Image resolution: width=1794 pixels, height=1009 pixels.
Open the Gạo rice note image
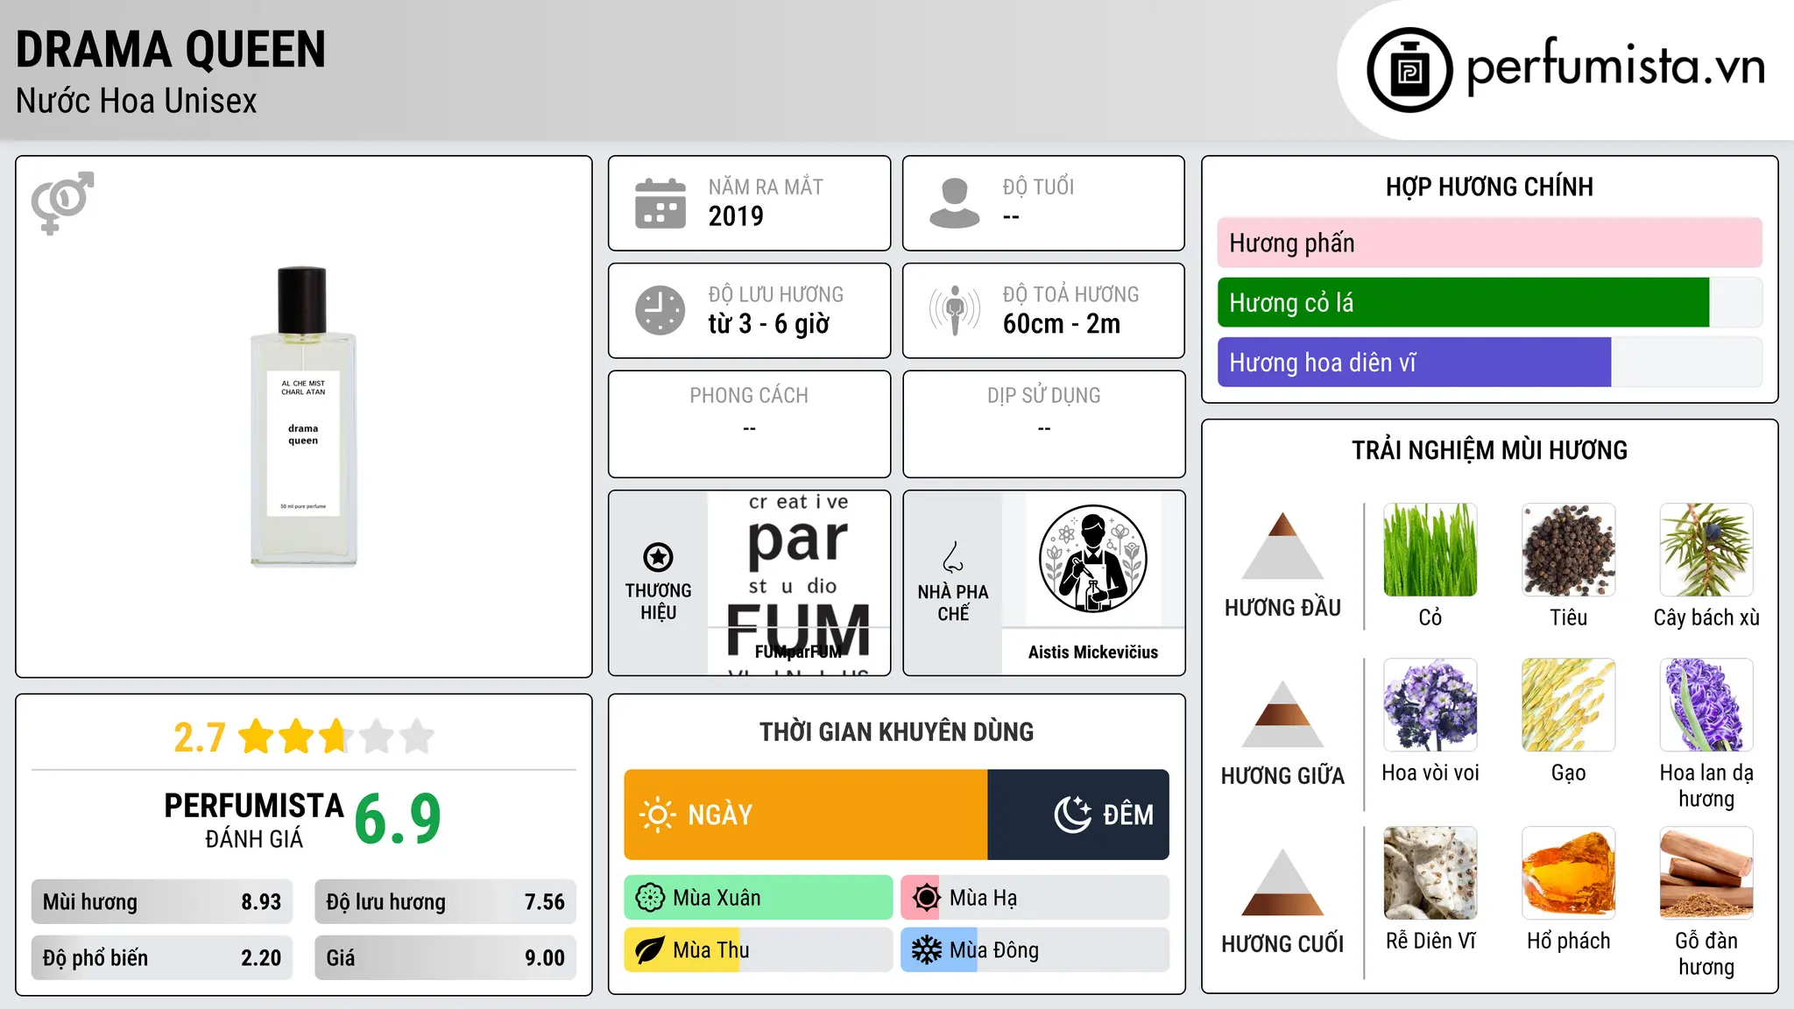1568,705
